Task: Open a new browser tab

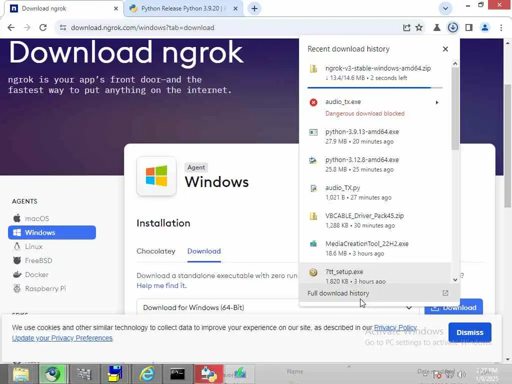Action: (x=254, y=8)
